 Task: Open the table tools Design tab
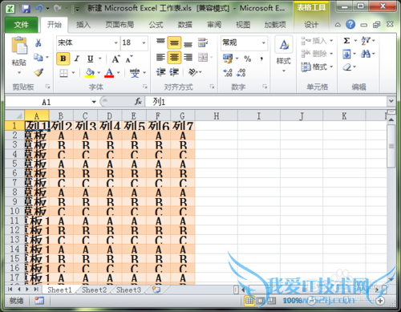pyautogui.click(x=311, y=25)
